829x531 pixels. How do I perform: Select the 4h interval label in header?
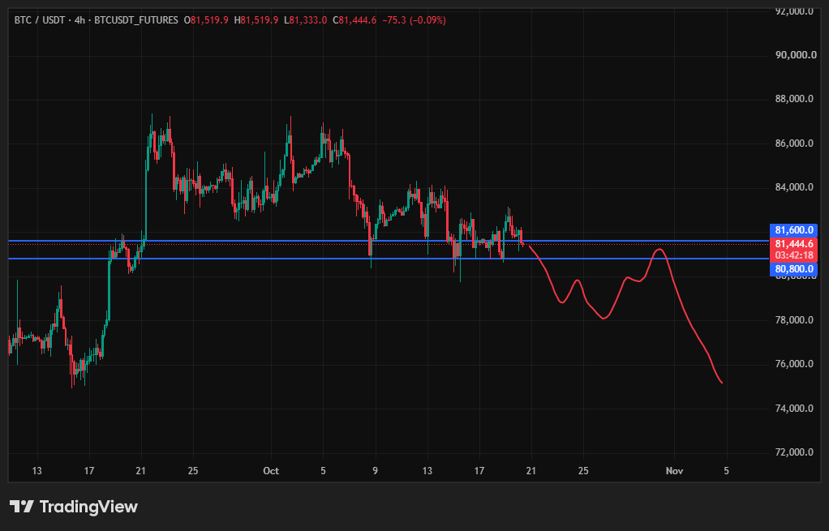(79, 20)
